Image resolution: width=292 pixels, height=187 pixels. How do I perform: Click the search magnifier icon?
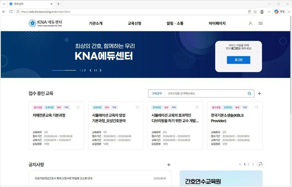[x=249, y=93]
